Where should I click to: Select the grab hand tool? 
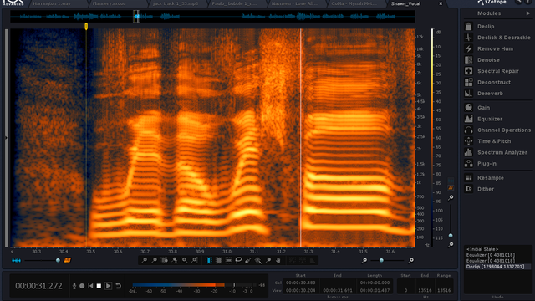tap(278, 260)
